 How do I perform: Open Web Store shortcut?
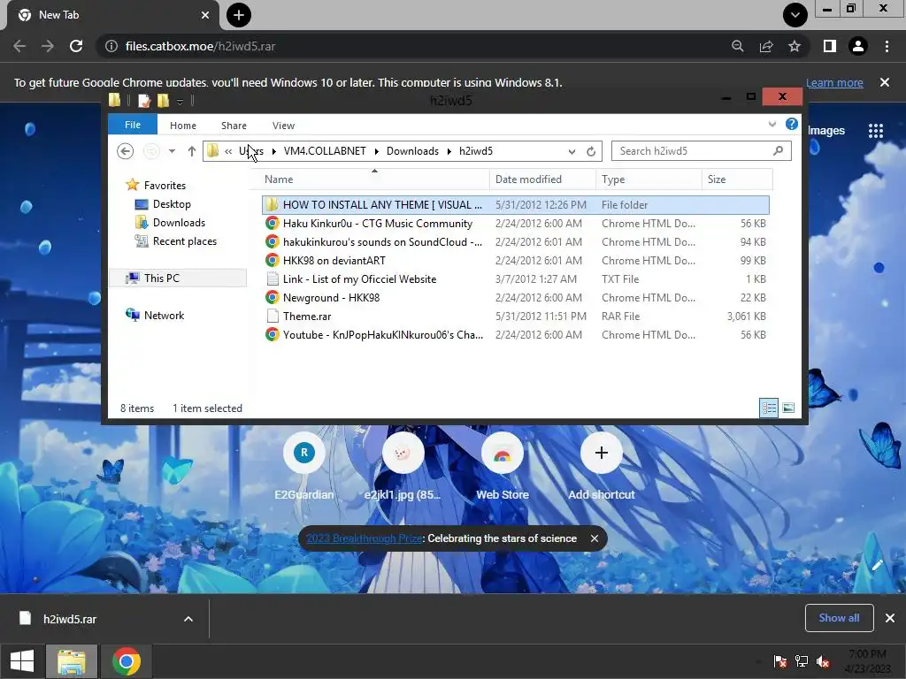point(503,467)
